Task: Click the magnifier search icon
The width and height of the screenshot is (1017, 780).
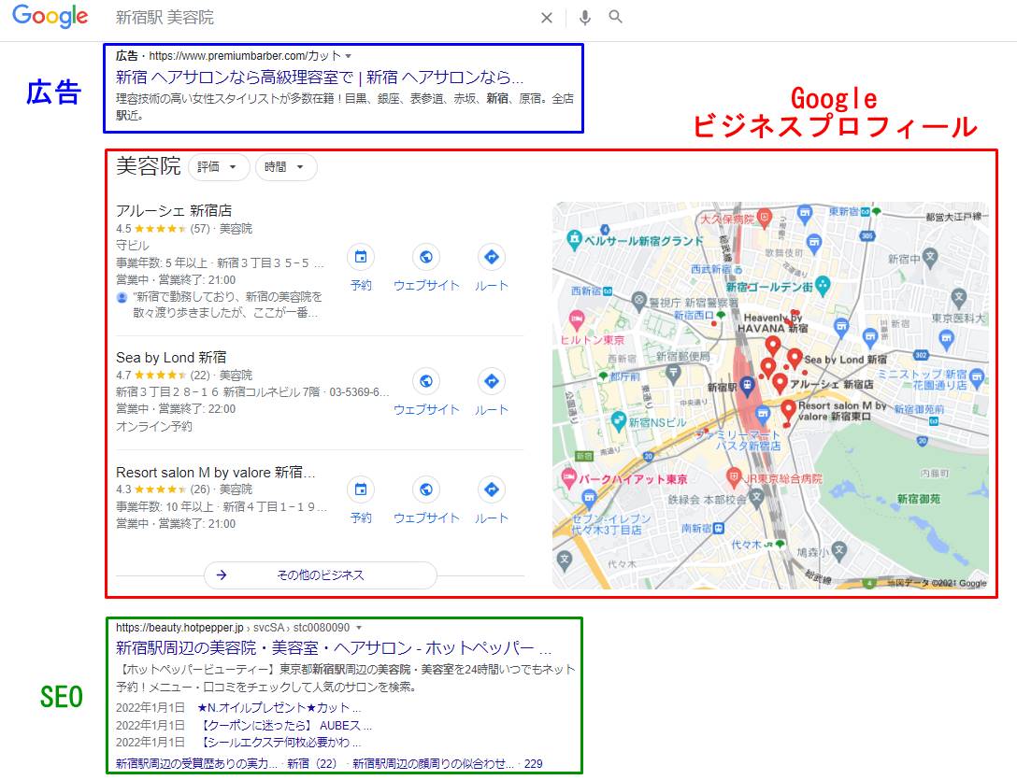Action: point(615,17)
